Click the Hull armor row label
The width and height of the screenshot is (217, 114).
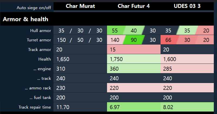pos(40,31)
